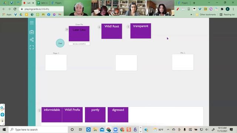Viewport: 237px width, 133px height.
Task: Open the Apps bookmarks shortcut
Action: pyautogui.click(x=7, y=14)
